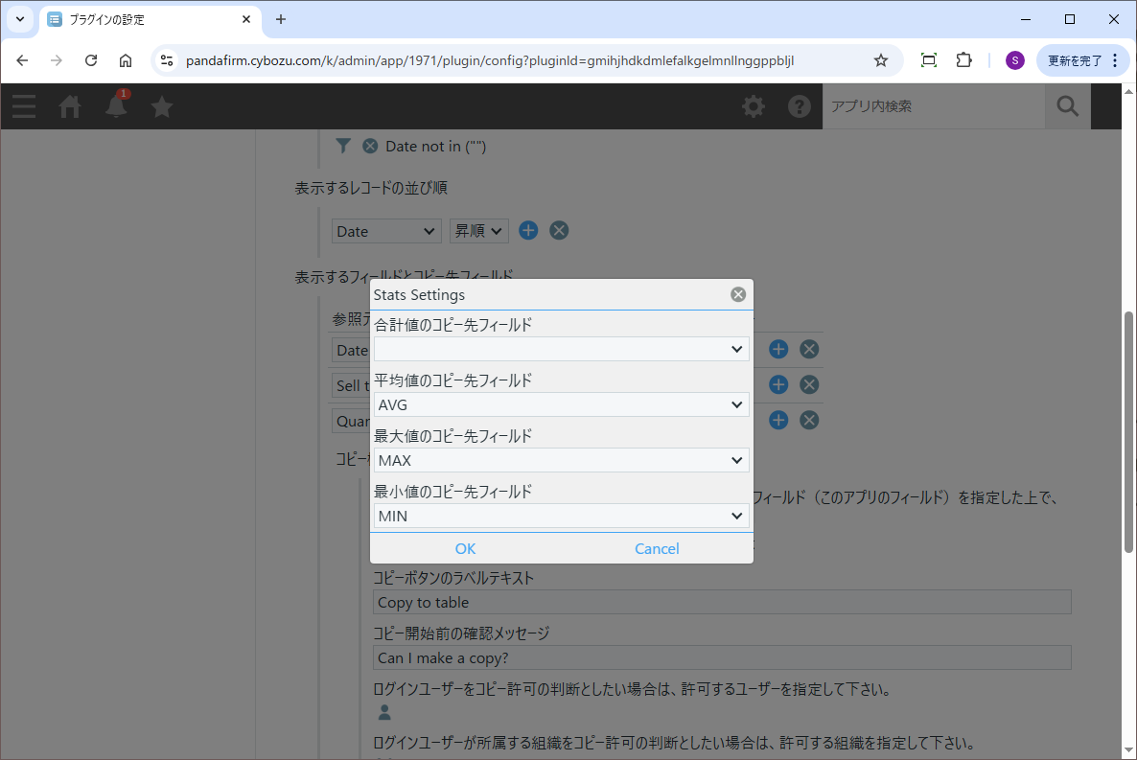
Task: Click Cancel in Stats Settings dialog
Action: 657,548
